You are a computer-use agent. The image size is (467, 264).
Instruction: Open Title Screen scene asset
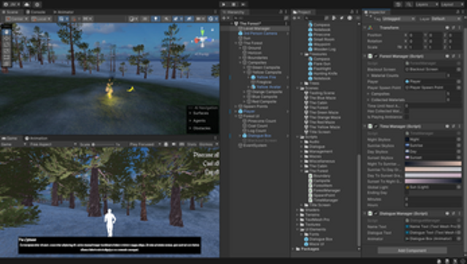[317, 132]
